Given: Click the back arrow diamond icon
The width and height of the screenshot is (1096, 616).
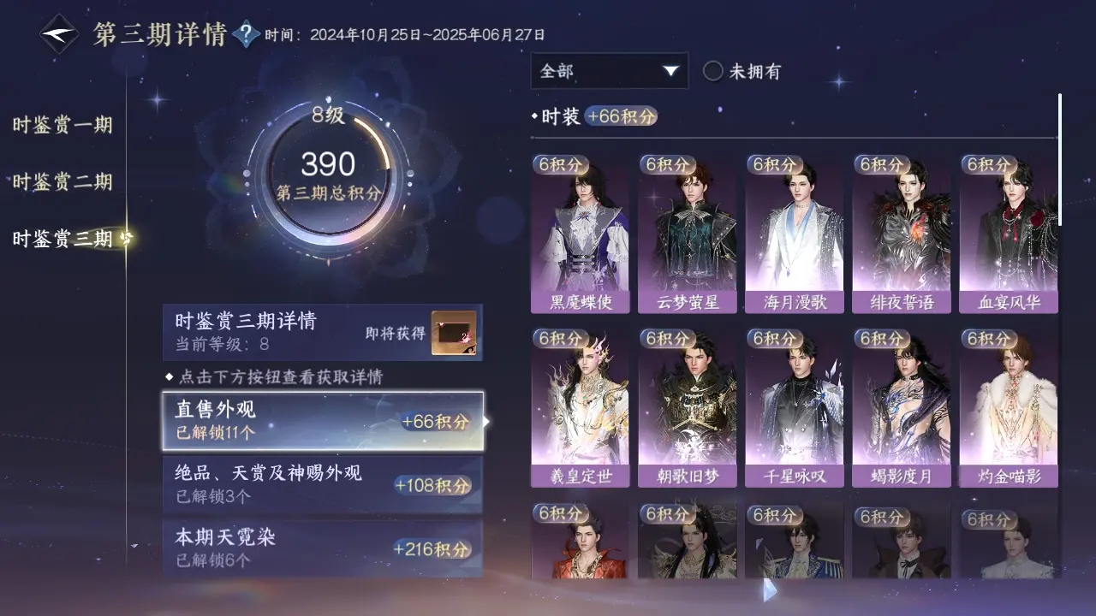Looking at the screenshot, I should coord(60,35).
